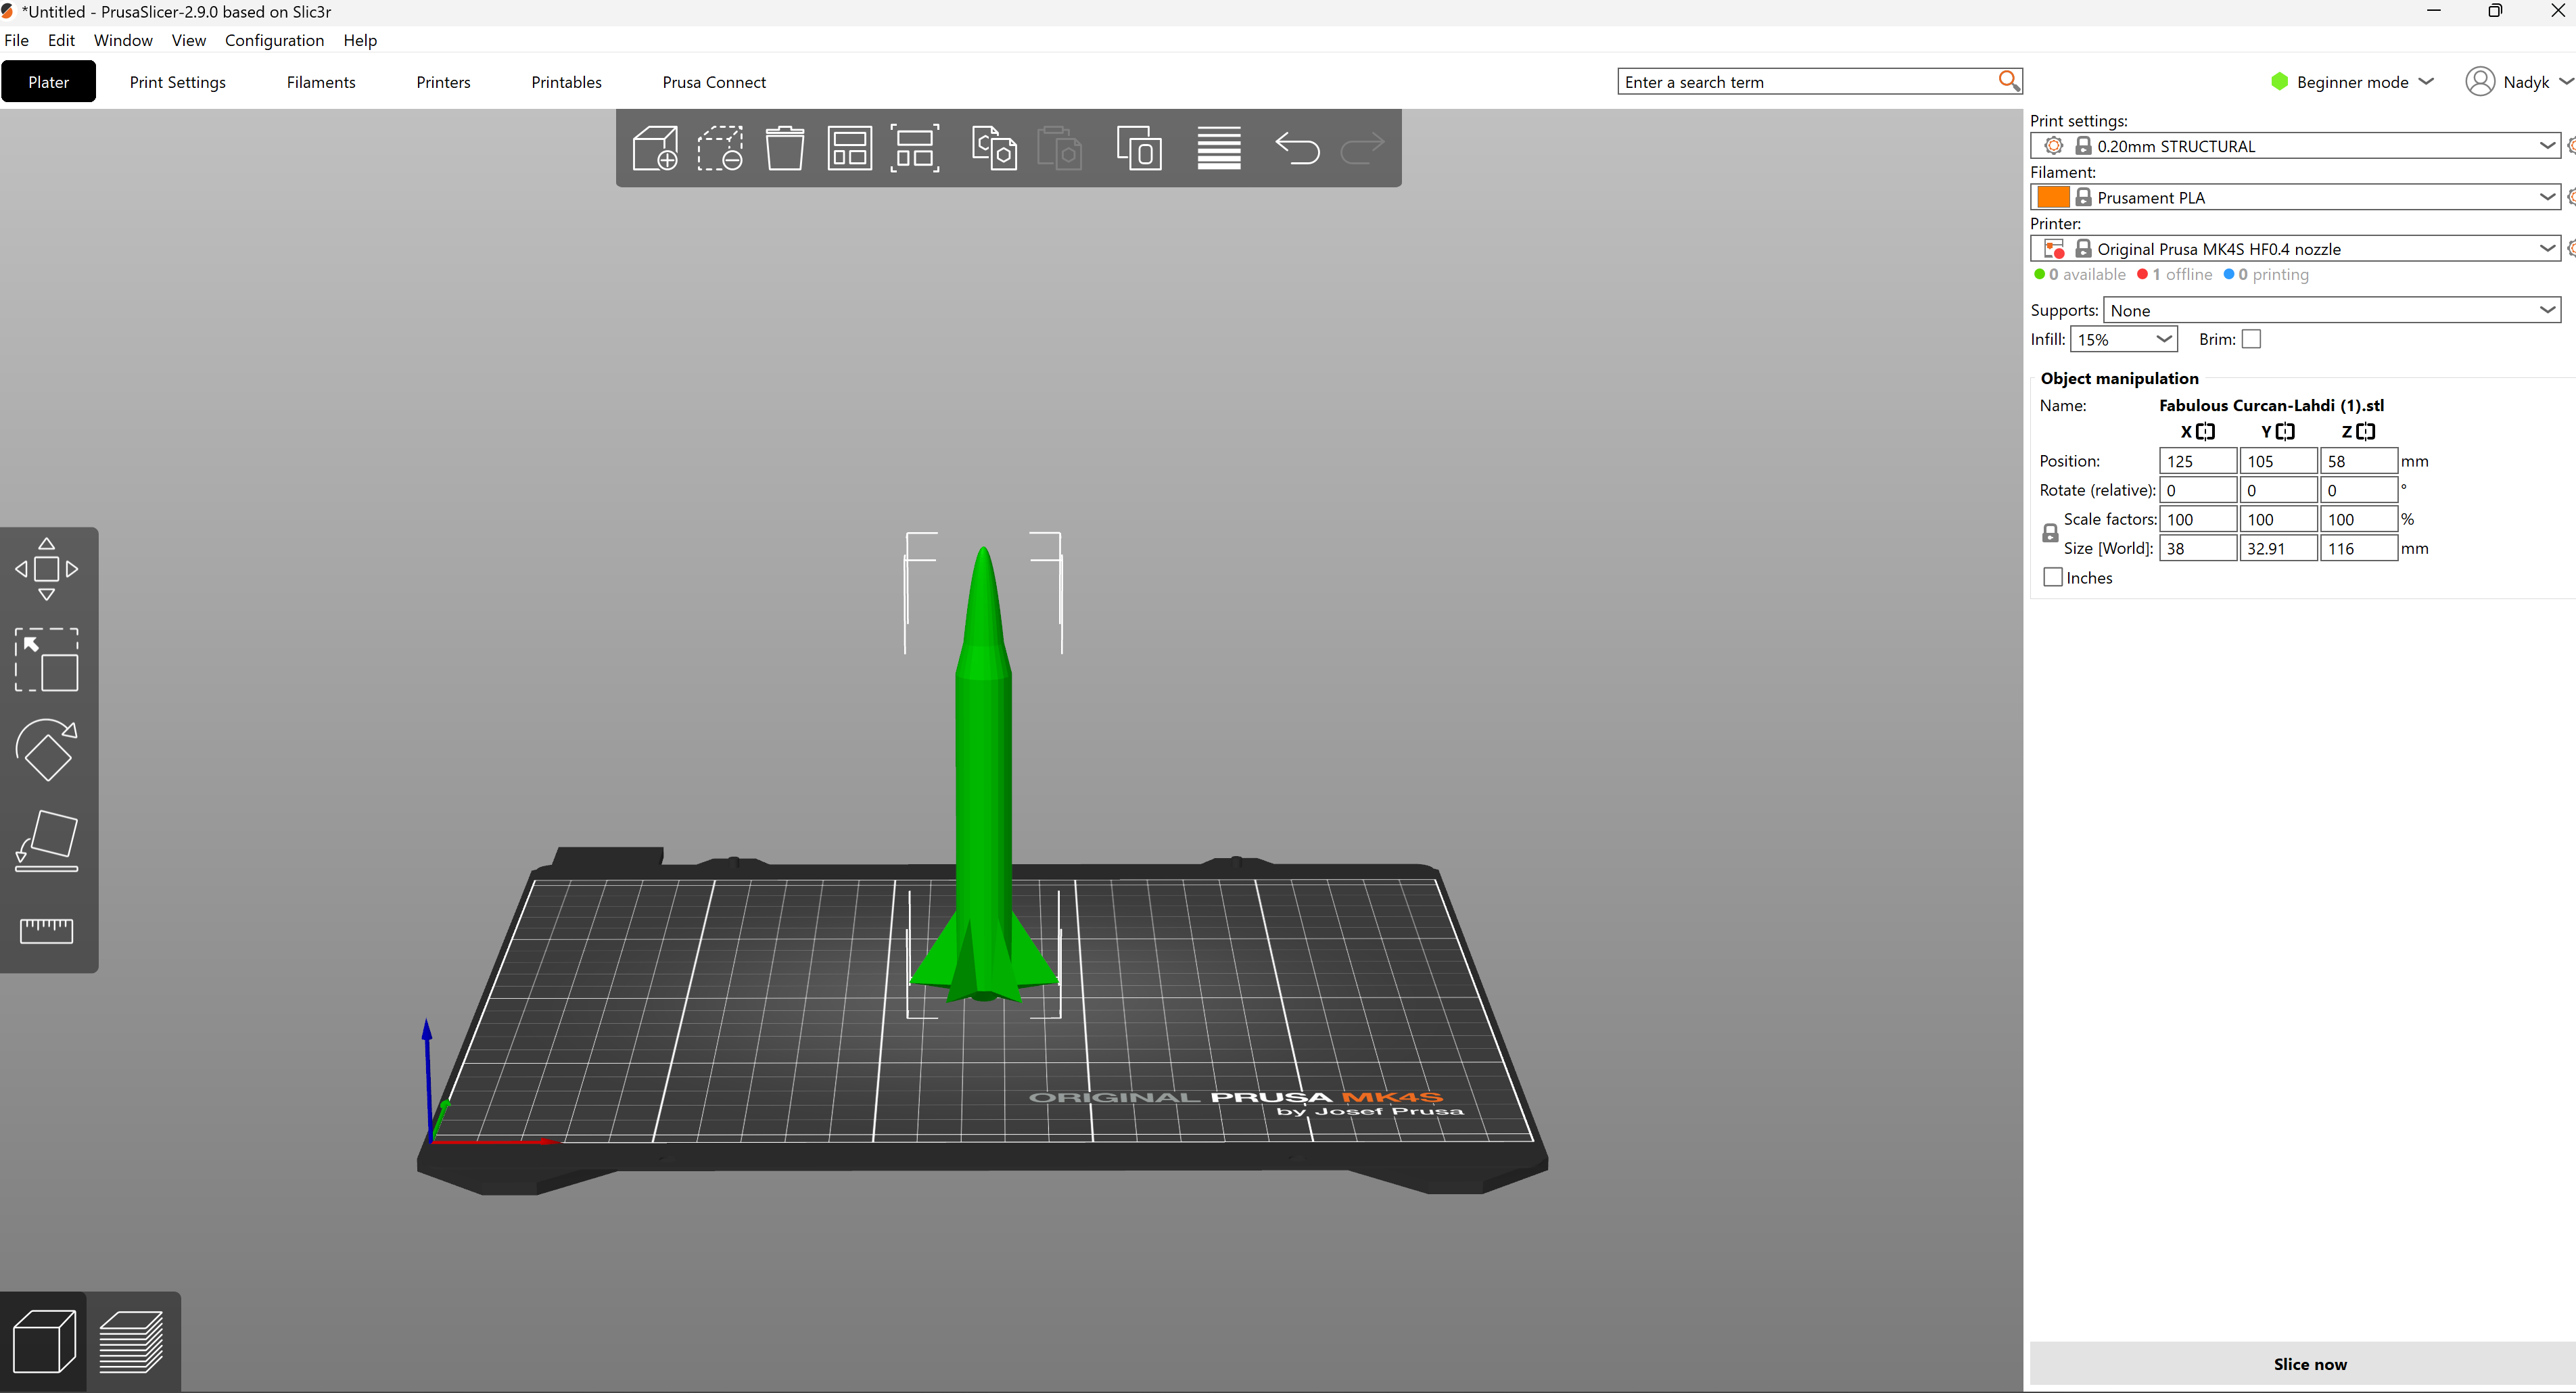Click the orange filament color swatch
This screenshot has width=2576, height=1393.
pyautogui.click(x=2053, y=197)
